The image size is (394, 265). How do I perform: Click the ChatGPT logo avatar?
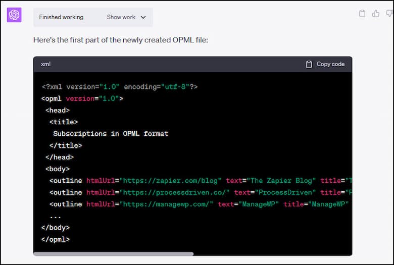coord(14,15)
